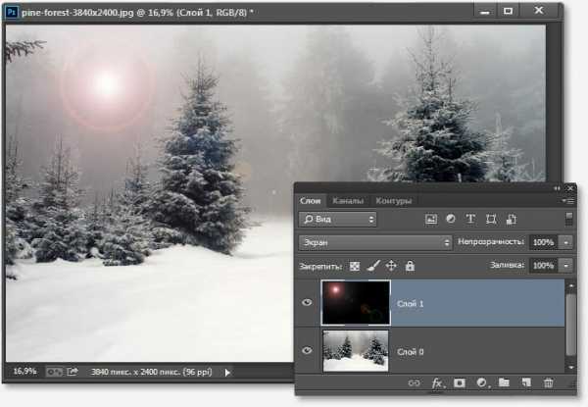Switch to the Слои tab
The height and width of the screenshot is (407, 588).
click(x=310, y=201)
